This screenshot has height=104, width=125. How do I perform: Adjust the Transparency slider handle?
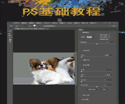(x=97, y=44)
